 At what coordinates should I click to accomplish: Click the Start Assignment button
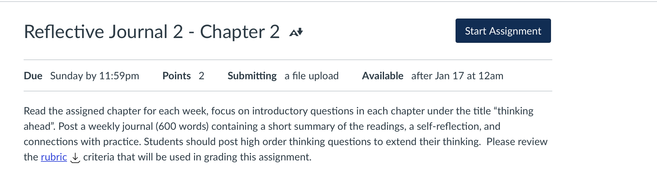pos(503,31)
